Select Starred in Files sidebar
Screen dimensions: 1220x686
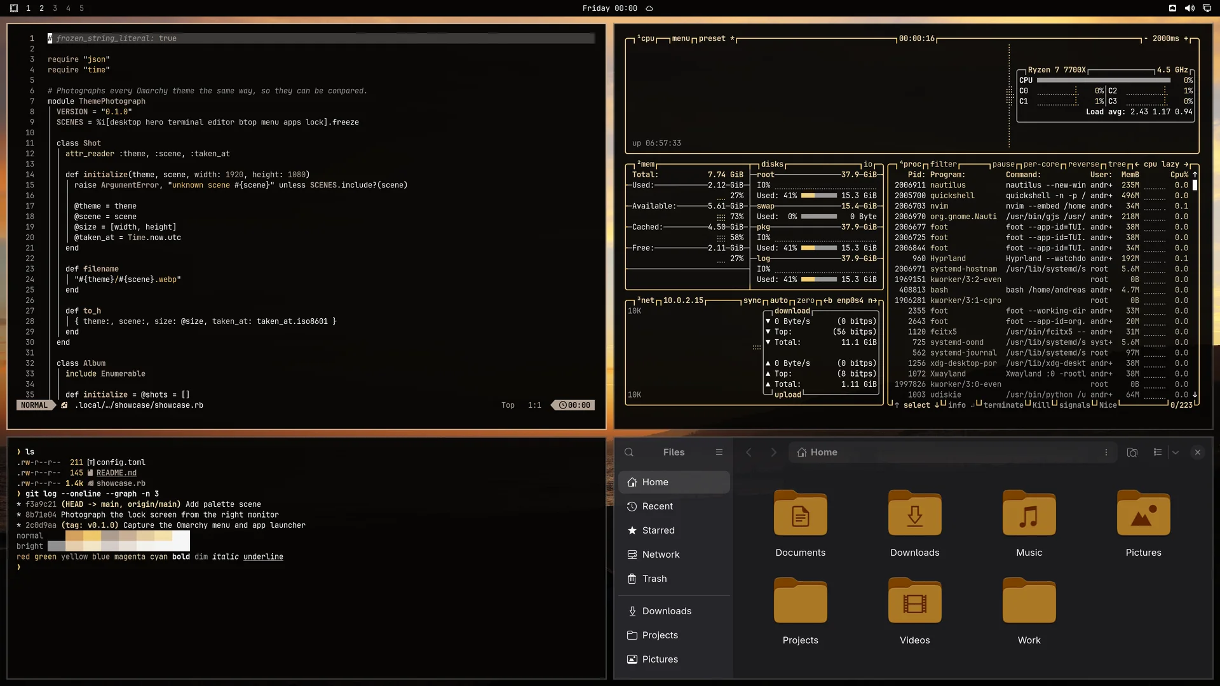coord(674,530)
